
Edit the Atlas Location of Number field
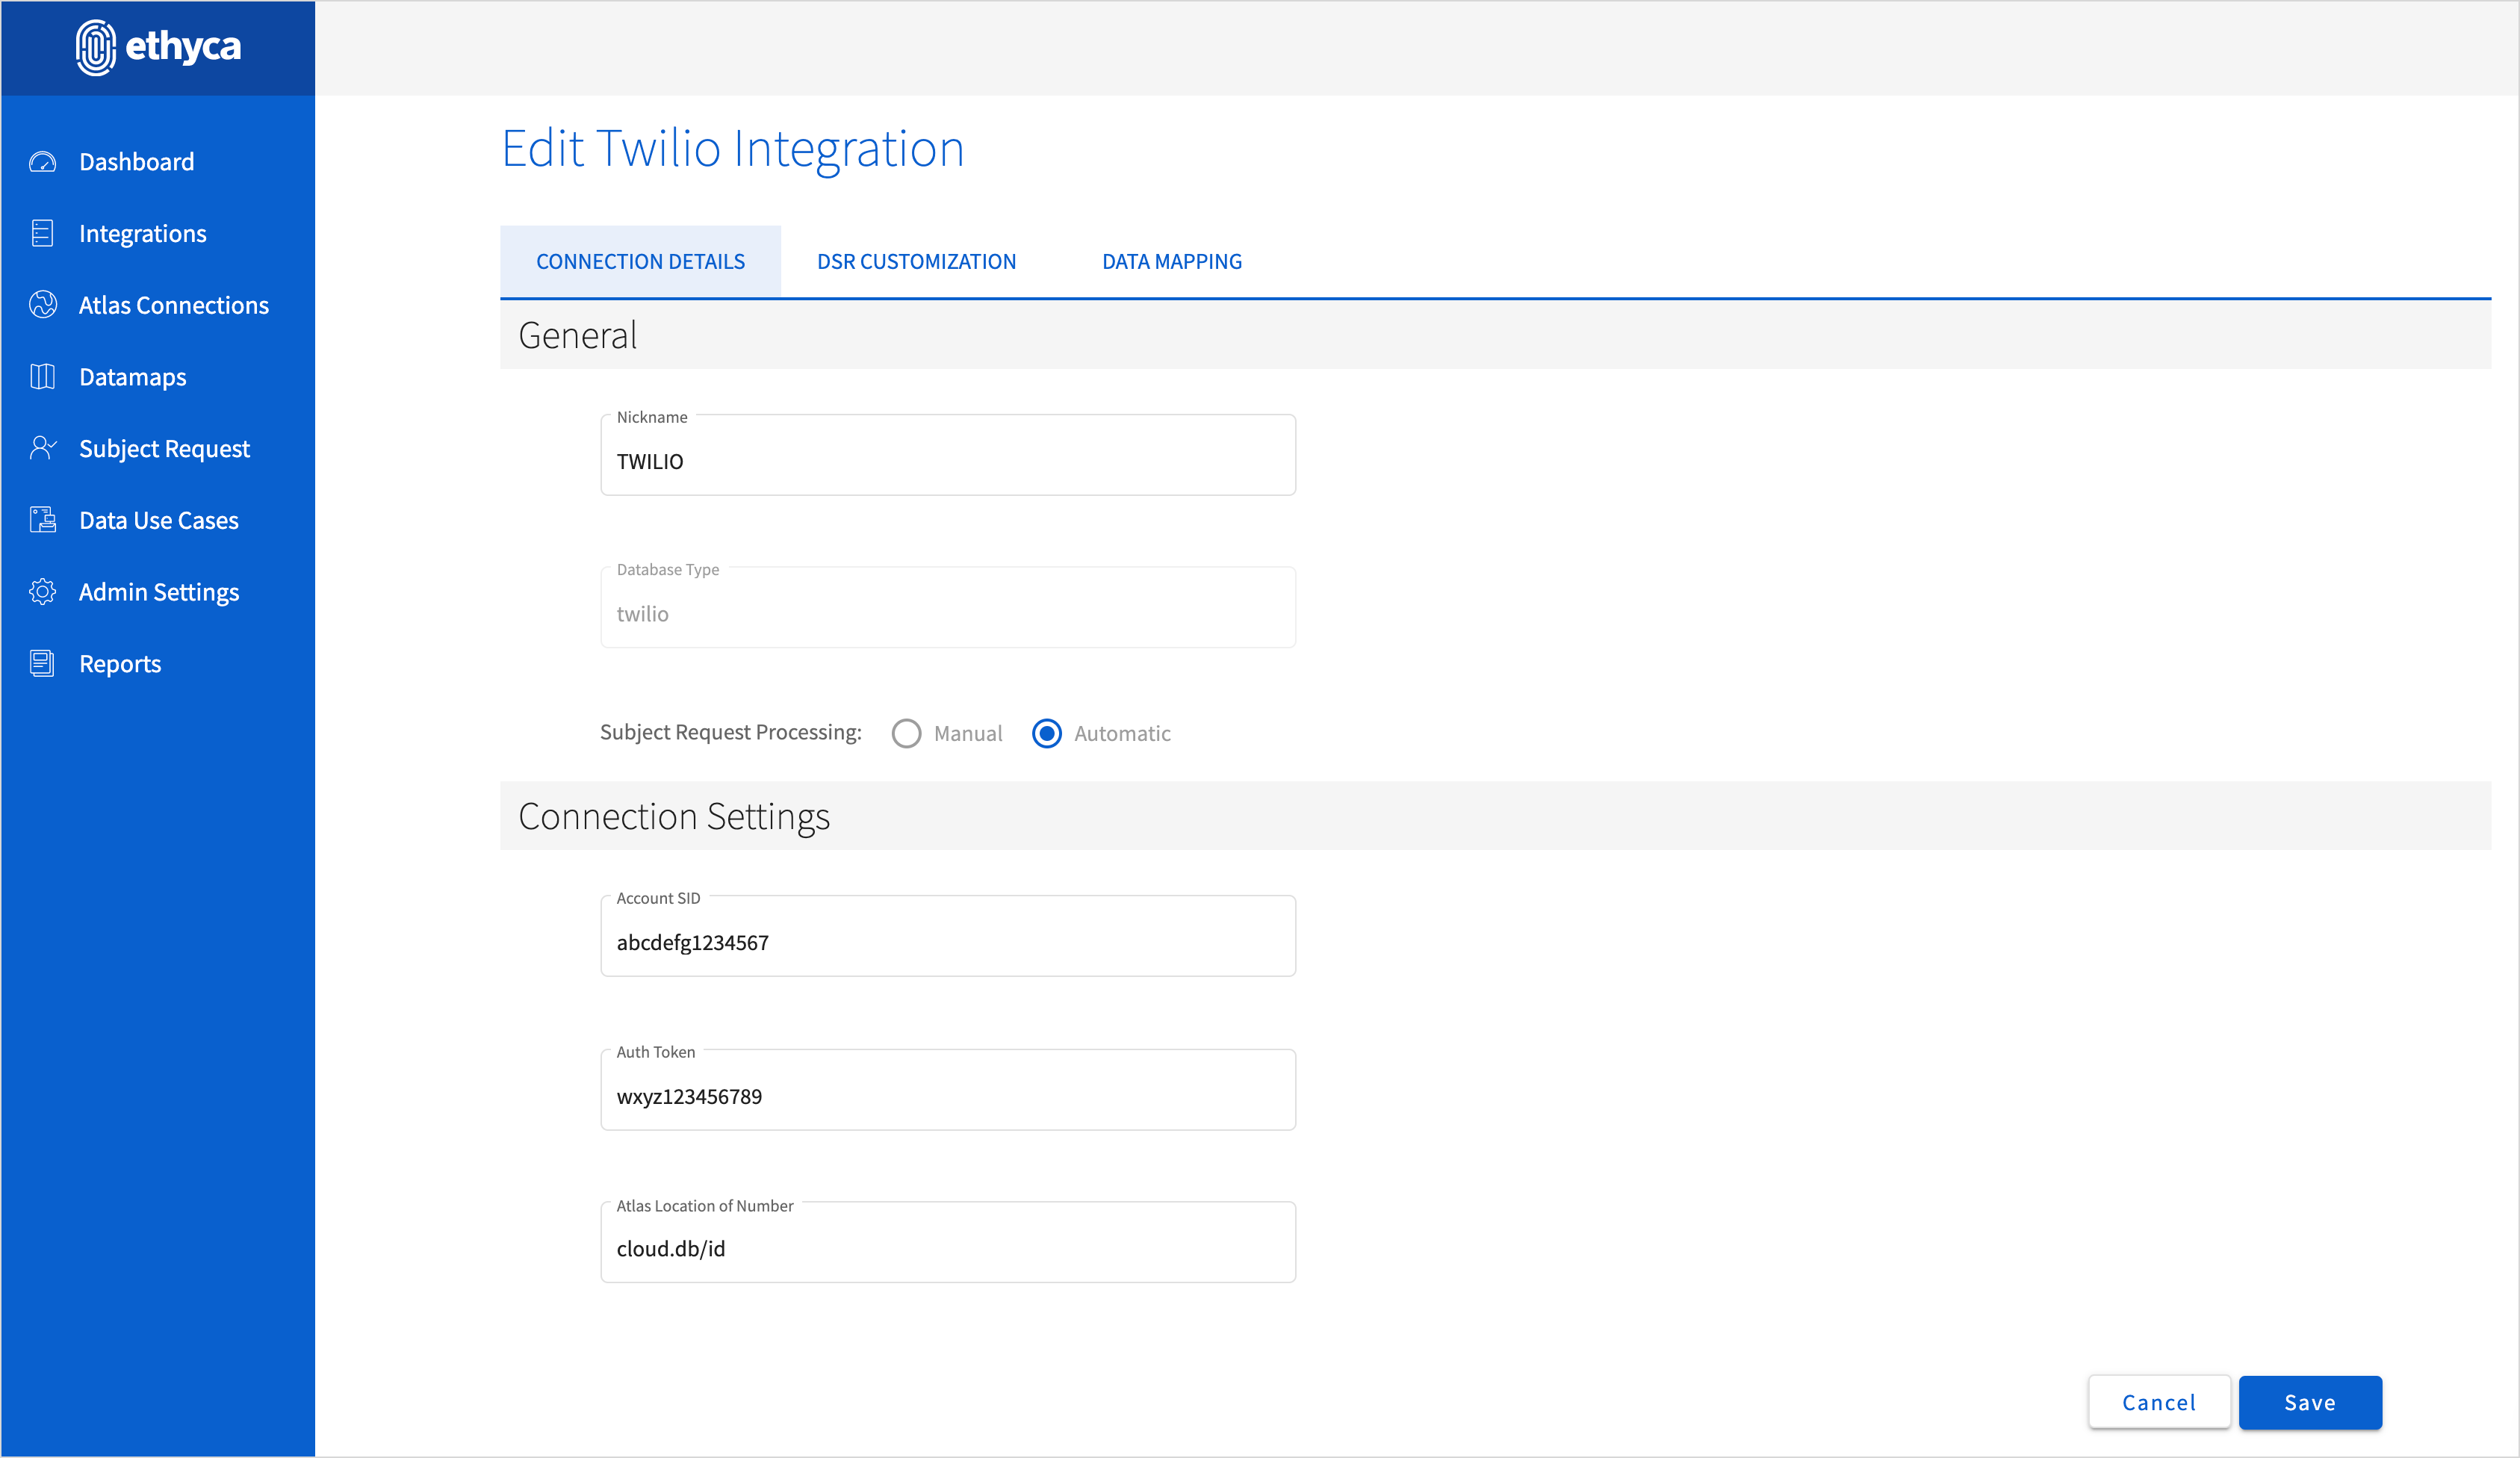point(947,1249)
